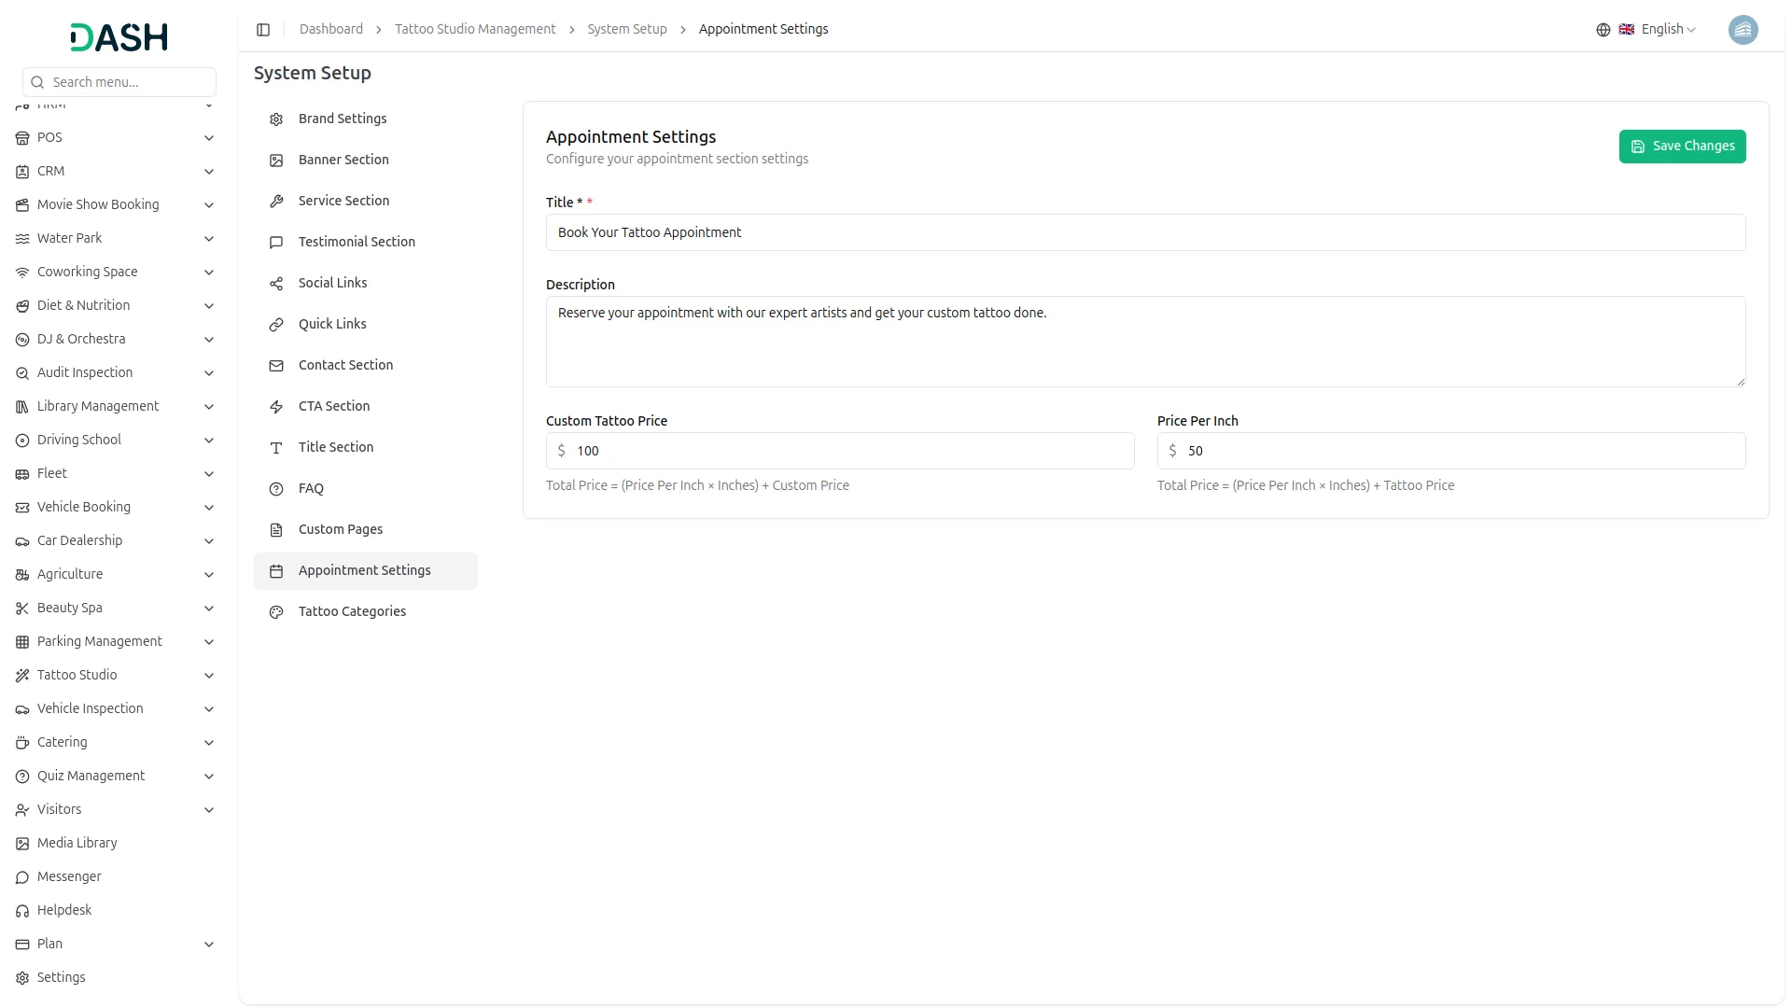
Task: Open the user avatar menu
Action: click(x=1743, y=30)
